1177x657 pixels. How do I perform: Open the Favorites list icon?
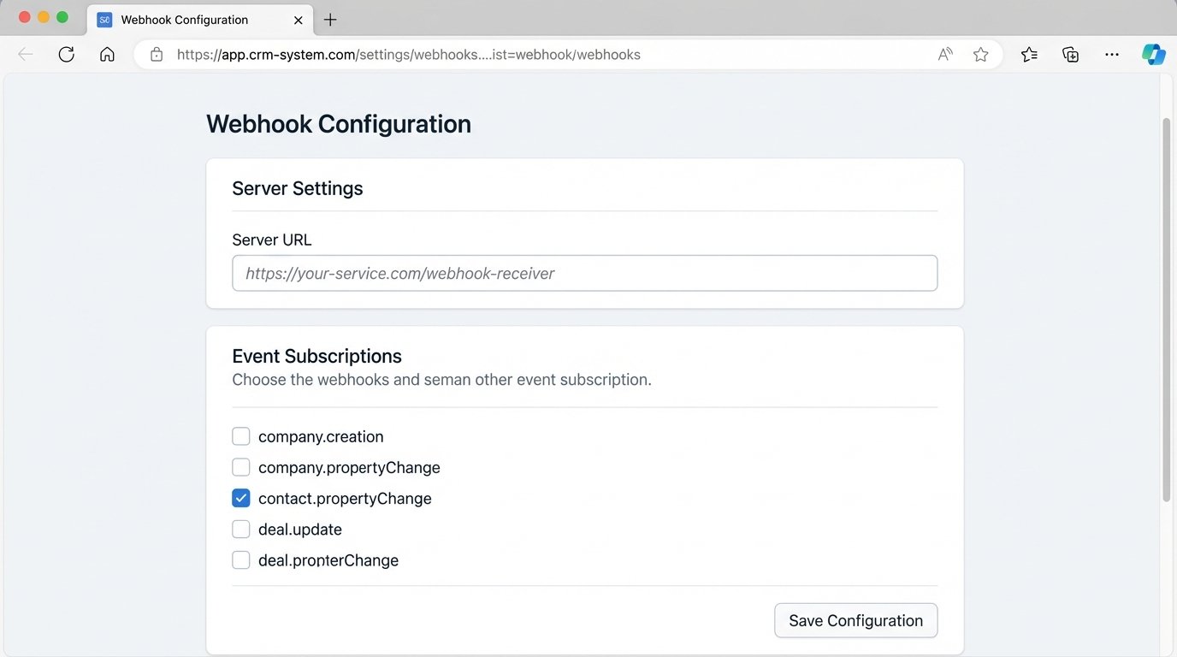(1029, 55)
